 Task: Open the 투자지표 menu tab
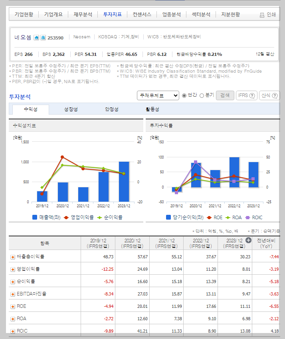point(112,14)
